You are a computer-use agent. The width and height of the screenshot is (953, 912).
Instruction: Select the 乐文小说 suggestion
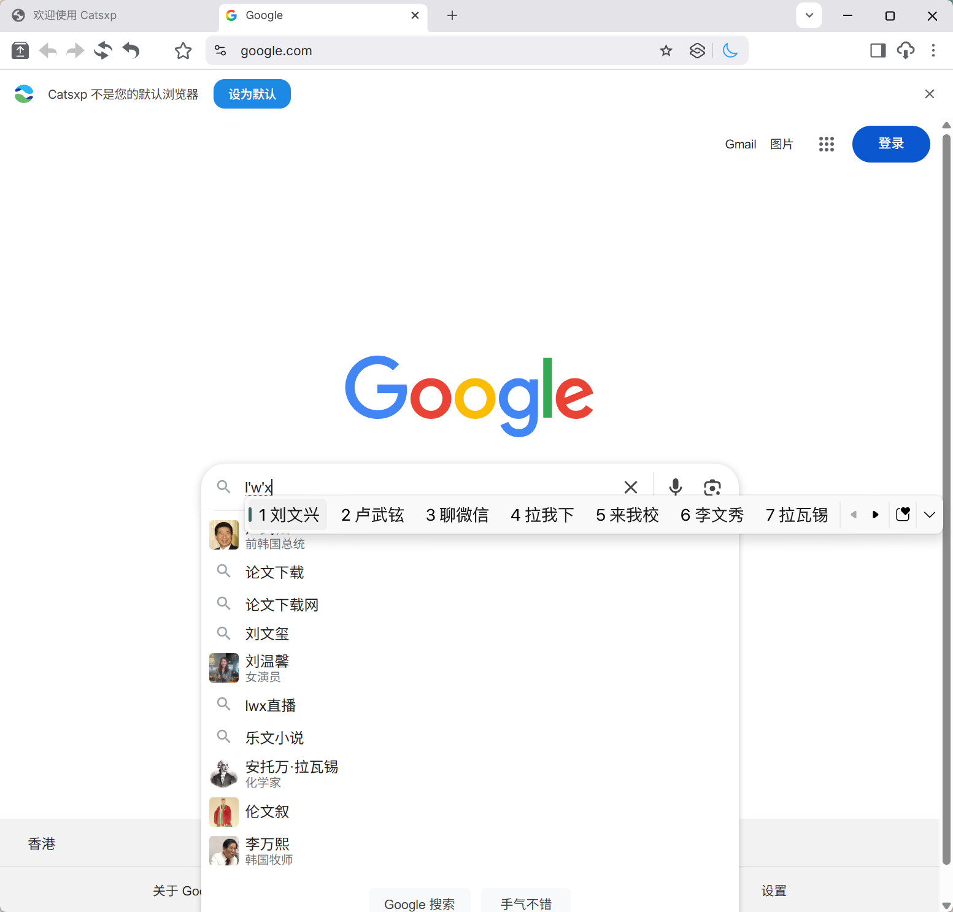[x=470, y=738]
